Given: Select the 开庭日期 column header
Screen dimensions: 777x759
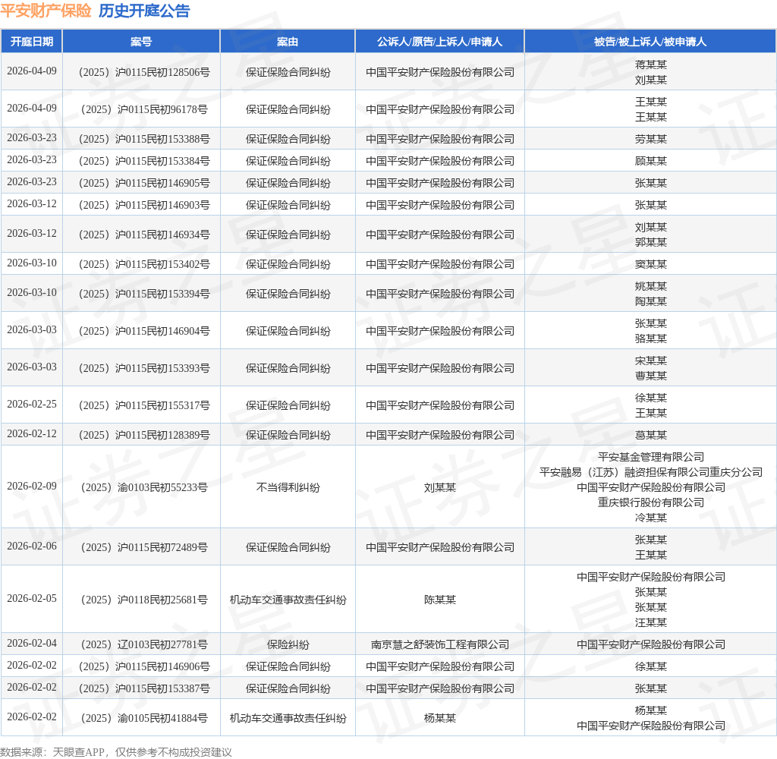Looking at the screenshot, I should tap(31, 42).
